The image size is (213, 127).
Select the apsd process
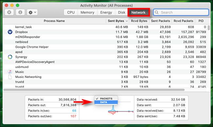[x=19, y=52]
